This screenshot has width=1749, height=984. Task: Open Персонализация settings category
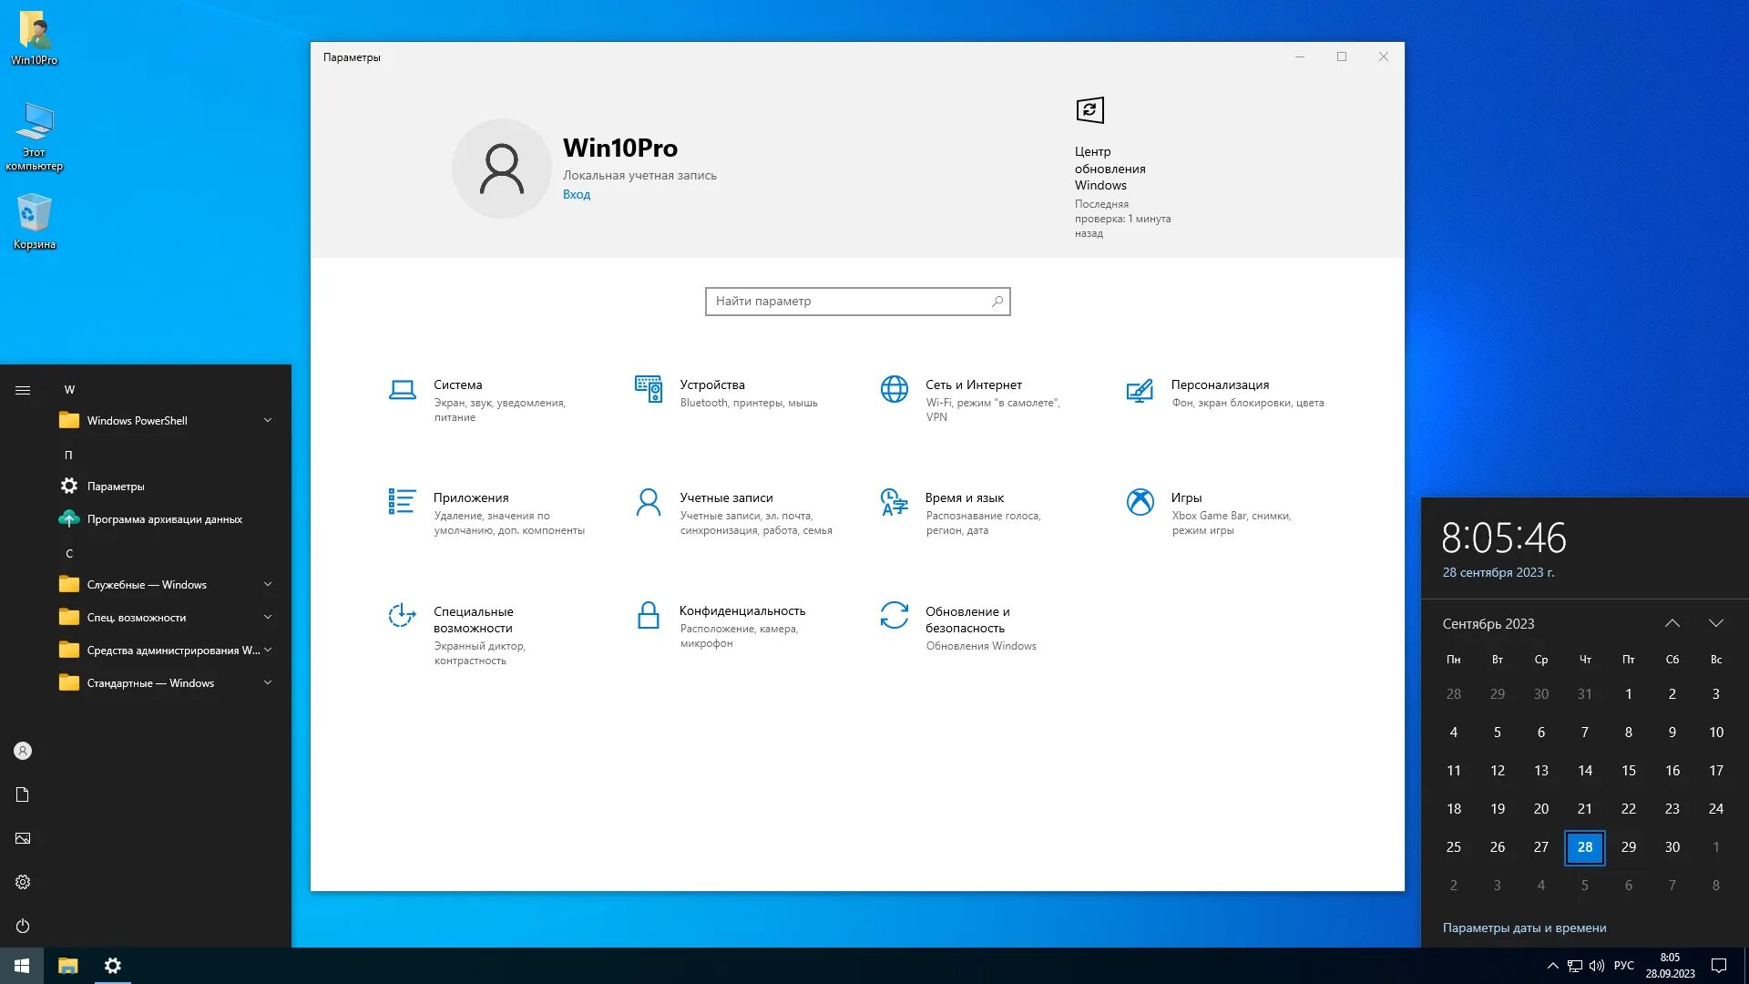tap(1219, 385)
